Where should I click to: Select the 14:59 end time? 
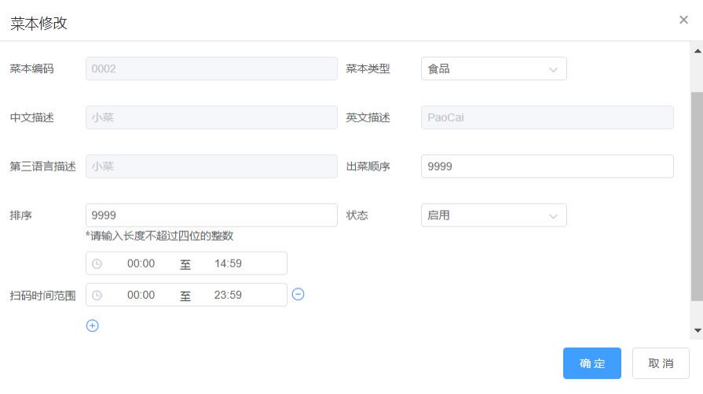point(228,263)
